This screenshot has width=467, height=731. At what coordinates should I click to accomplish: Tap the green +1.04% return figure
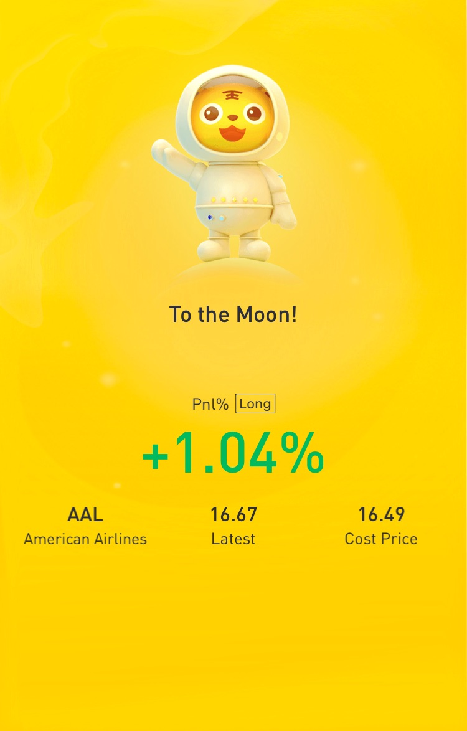tap(233, 453)
